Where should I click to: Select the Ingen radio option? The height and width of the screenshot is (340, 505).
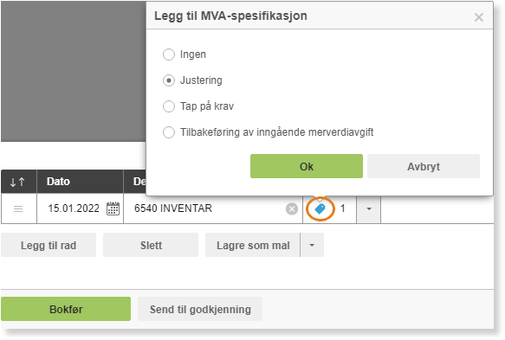[169, 55]
